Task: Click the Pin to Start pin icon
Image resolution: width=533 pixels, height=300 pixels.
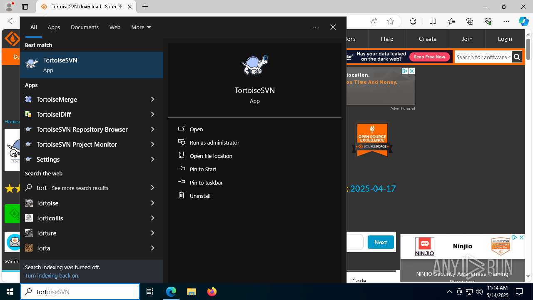Action: point(181,169)
